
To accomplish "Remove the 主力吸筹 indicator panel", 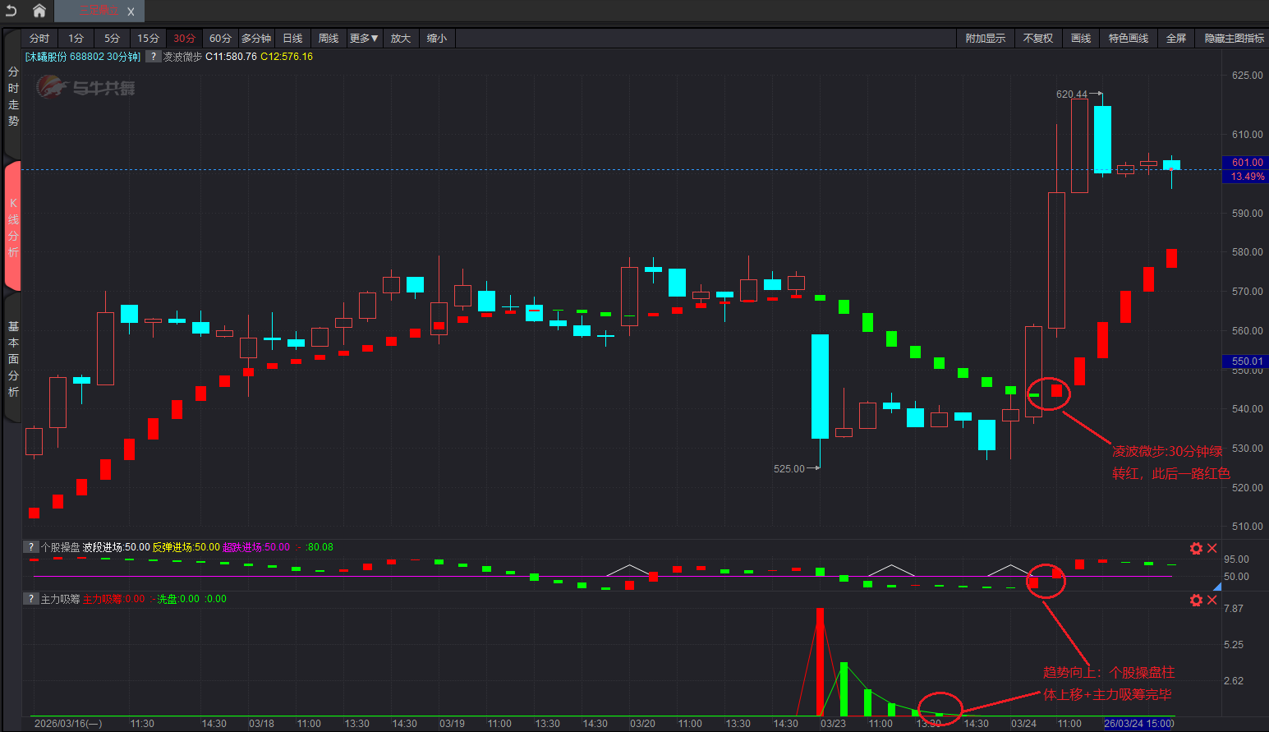I will click(1212, 600).
